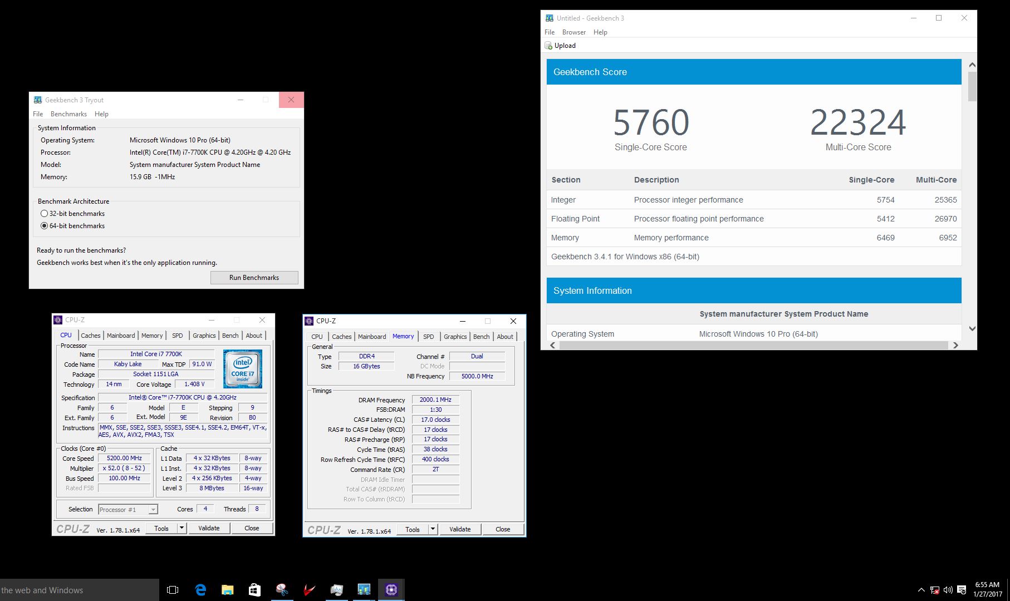This screenshot has height=601, width=1010.
Task: Click the Geekbench 3 Tryout window title icon
Action: point(38,100)
